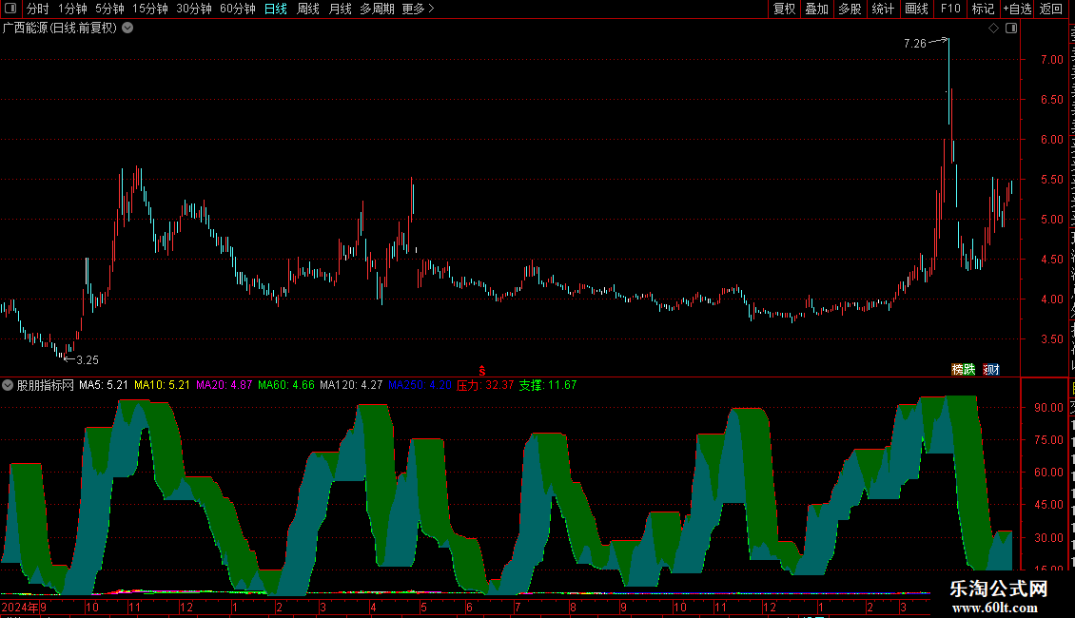The image size is (1075, 618).
Task: Select the 5分钟 period tab
Action: click(x=109, y=9)
